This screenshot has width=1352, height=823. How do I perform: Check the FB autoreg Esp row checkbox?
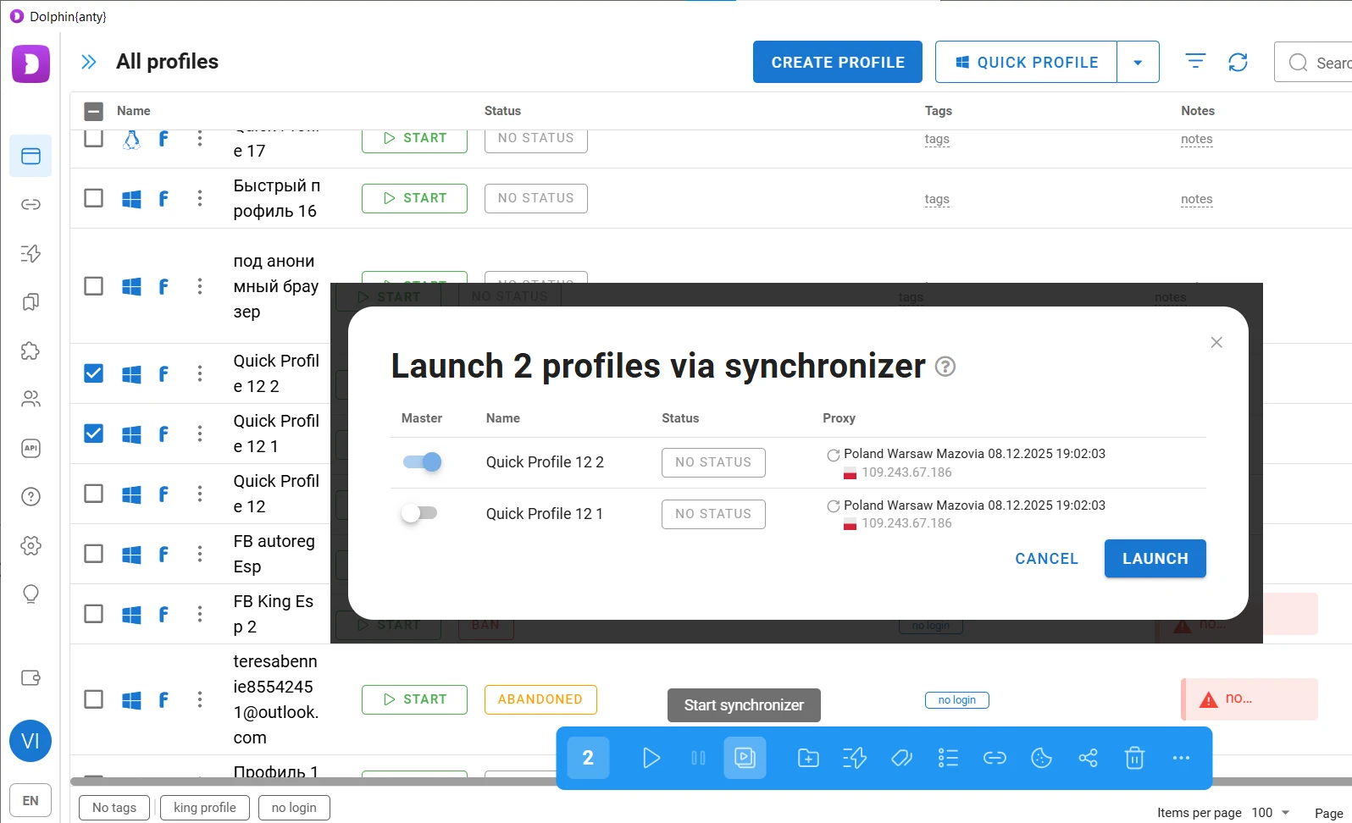[x=94, y=554]
